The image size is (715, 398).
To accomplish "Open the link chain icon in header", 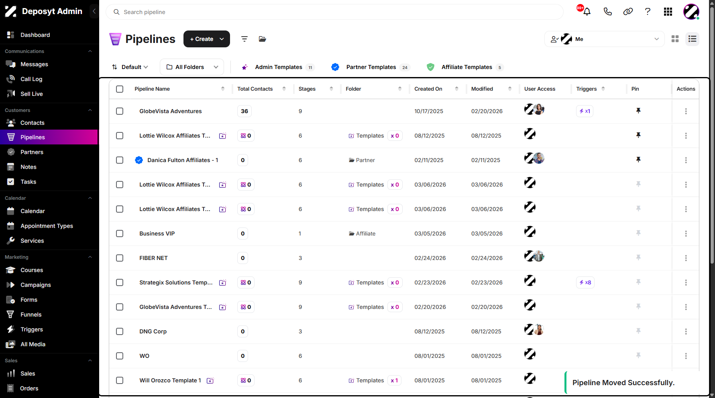I will [628, 12].
